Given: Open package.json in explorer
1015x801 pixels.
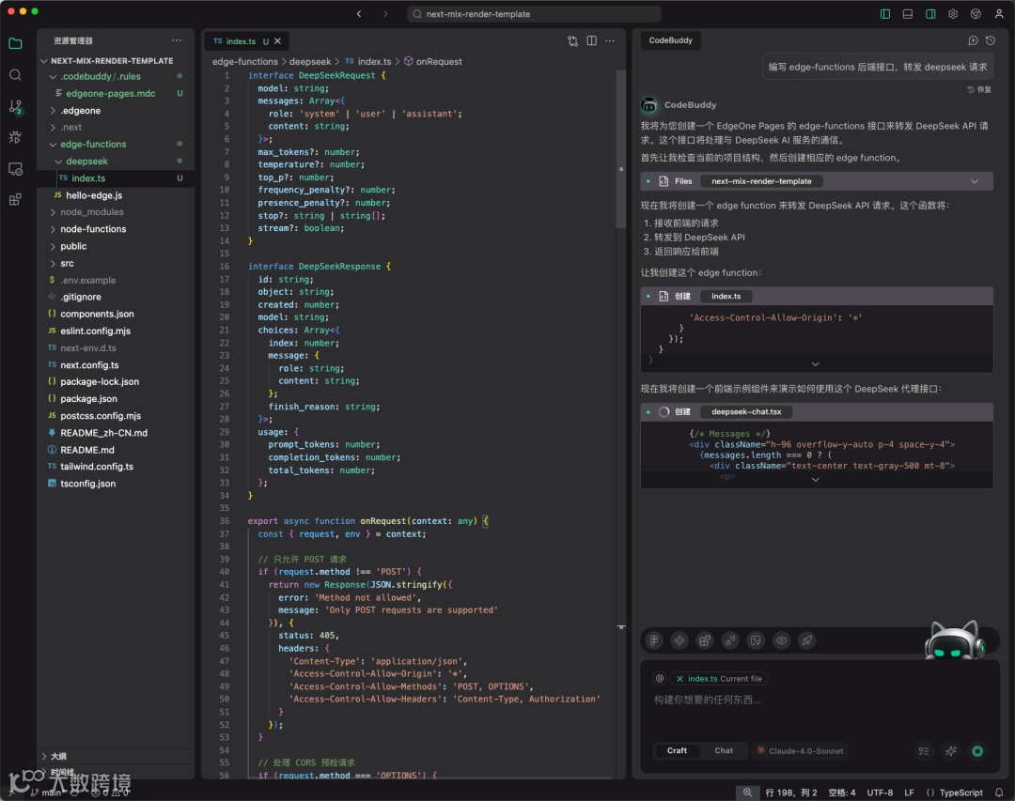Looking at the screenshot, I should click(116, 398).
